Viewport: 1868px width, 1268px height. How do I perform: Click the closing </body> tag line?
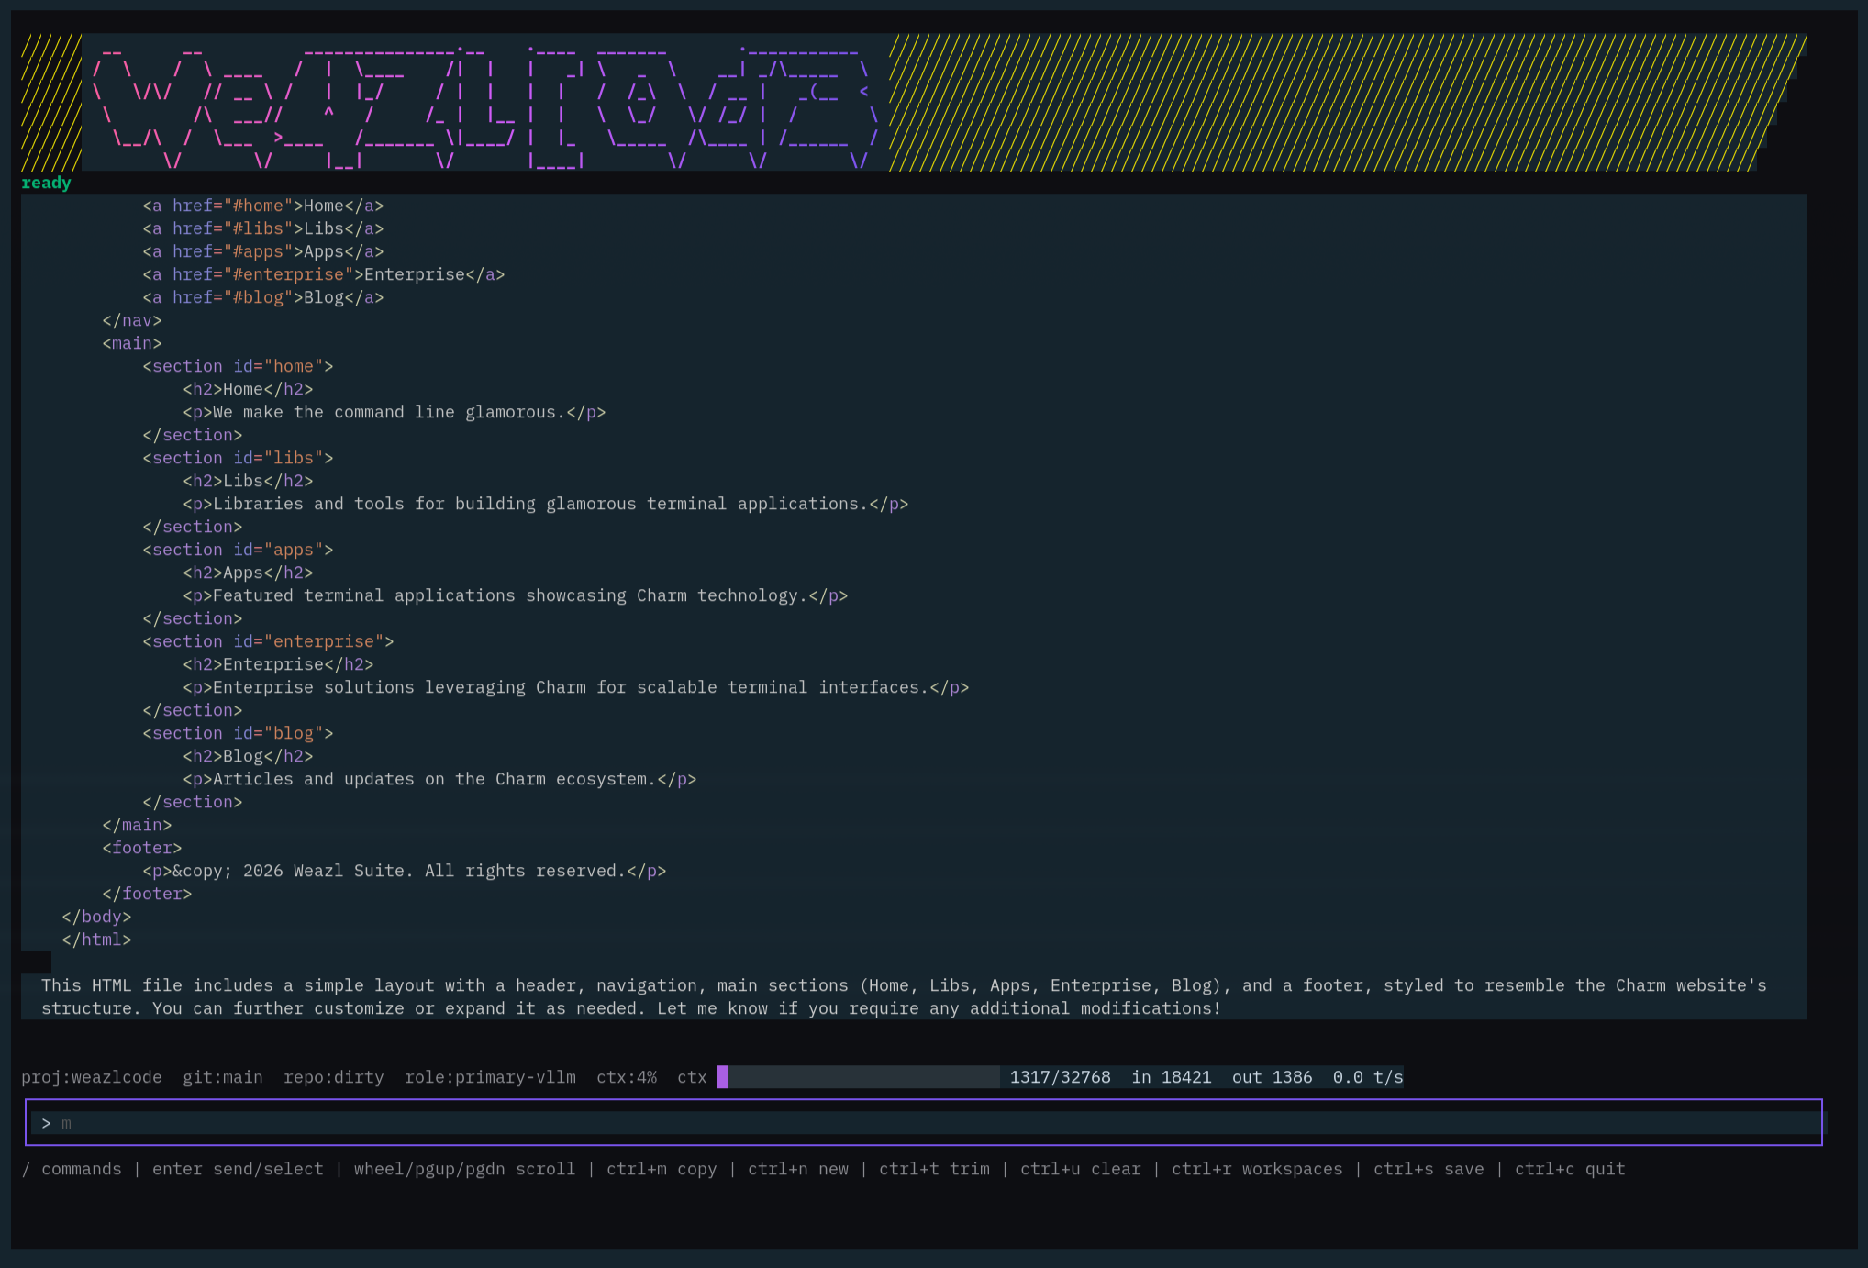[96, 917]
